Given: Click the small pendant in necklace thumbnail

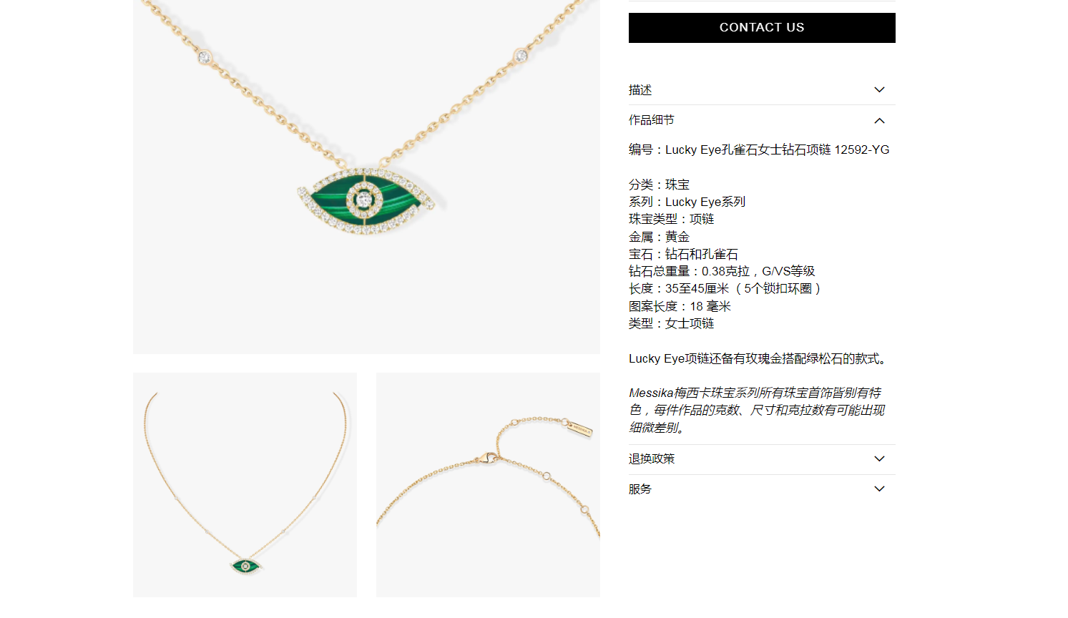Looking at the screenshot, I should click(x=245, y=566).
